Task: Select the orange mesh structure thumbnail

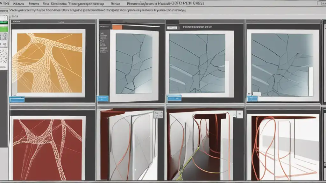Action: click(48, 63)
